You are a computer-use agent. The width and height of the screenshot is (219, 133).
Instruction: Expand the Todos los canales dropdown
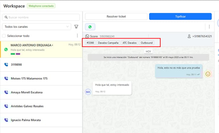37,27
